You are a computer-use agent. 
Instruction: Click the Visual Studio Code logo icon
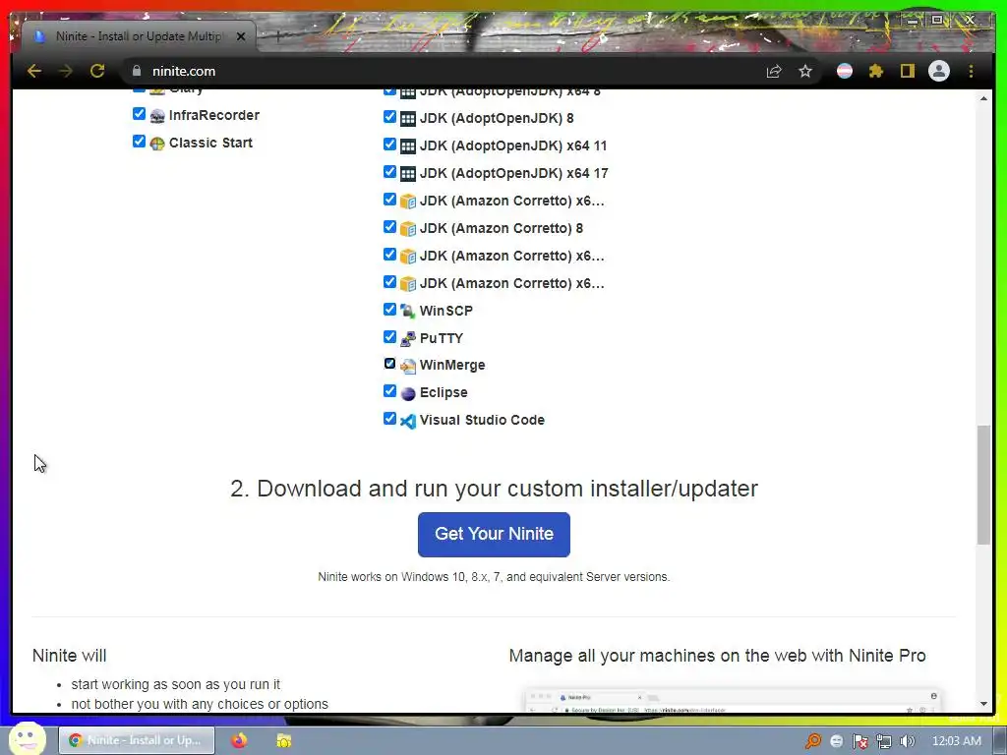[408, 421]
